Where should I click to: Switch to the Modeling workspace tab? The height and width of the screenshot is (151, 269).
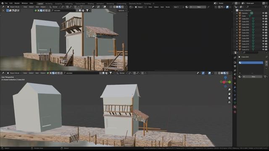(x=49, y=3)
